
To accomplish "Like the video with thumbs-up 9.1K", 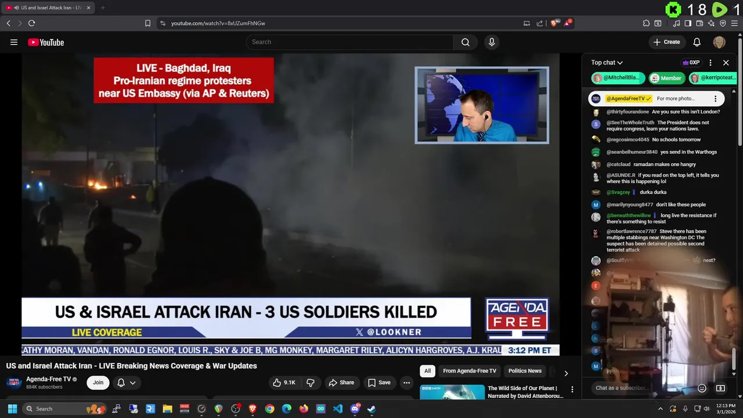I will pyautogui.click(x=284, y=383).
